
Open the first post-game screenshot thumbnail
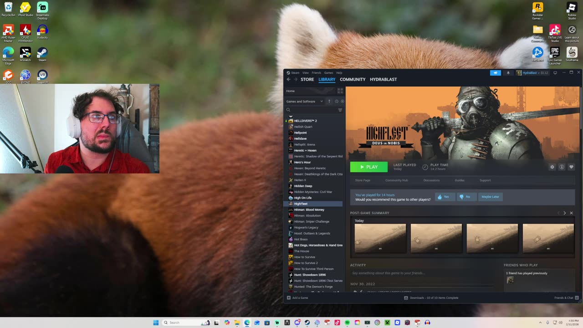coord(380,238)
